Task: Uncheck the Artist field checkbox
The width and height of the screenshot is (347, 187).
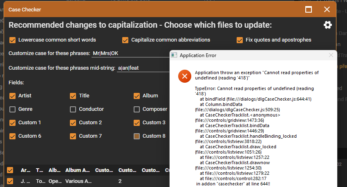Action: [12, 96]
